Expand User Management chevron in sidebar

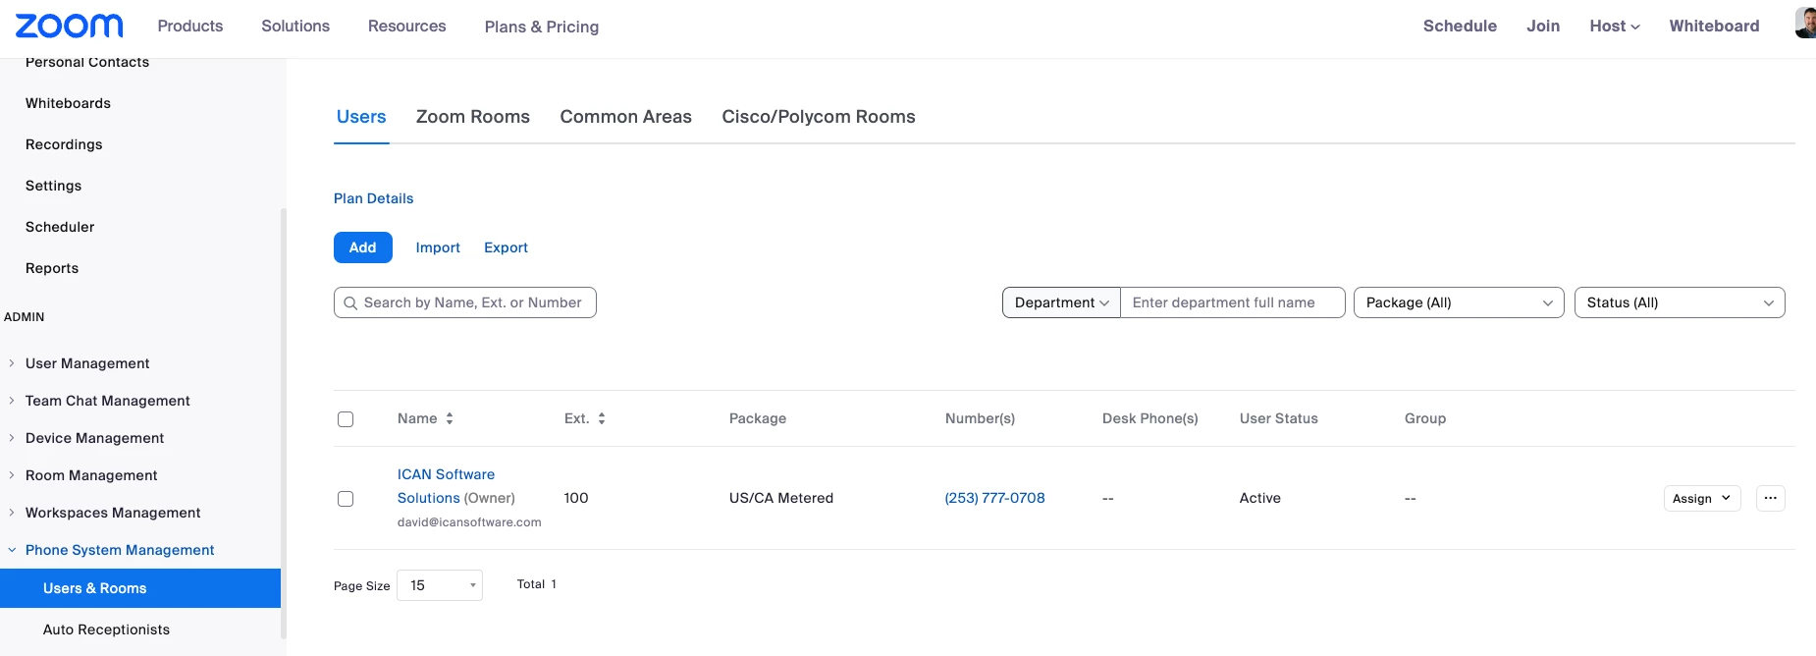pos(12,363)
